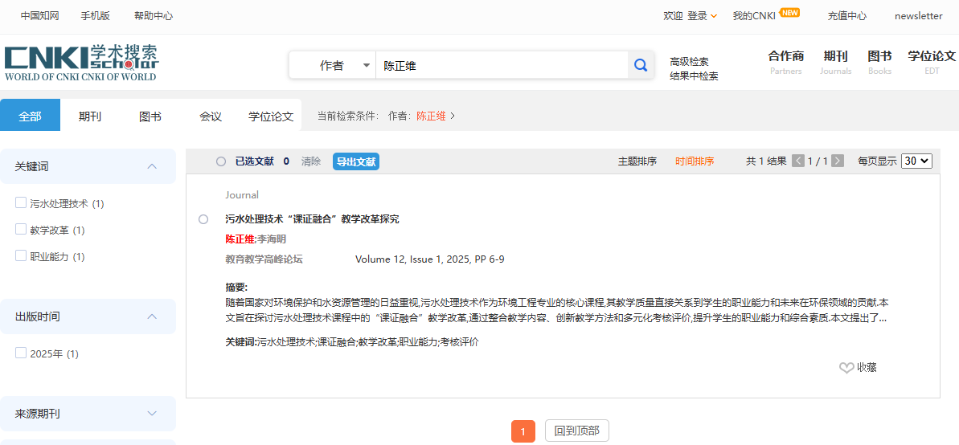Open the 每页显示 results per page dropdown

pos(917,161)
